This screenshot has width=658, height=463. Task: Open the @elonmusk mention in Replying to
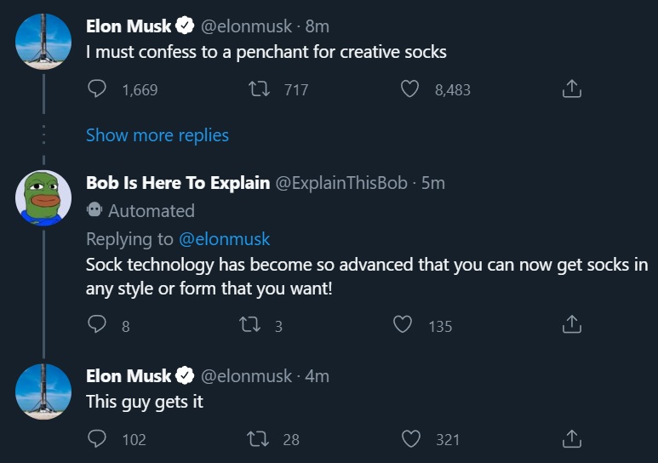[x=224, y=239]
